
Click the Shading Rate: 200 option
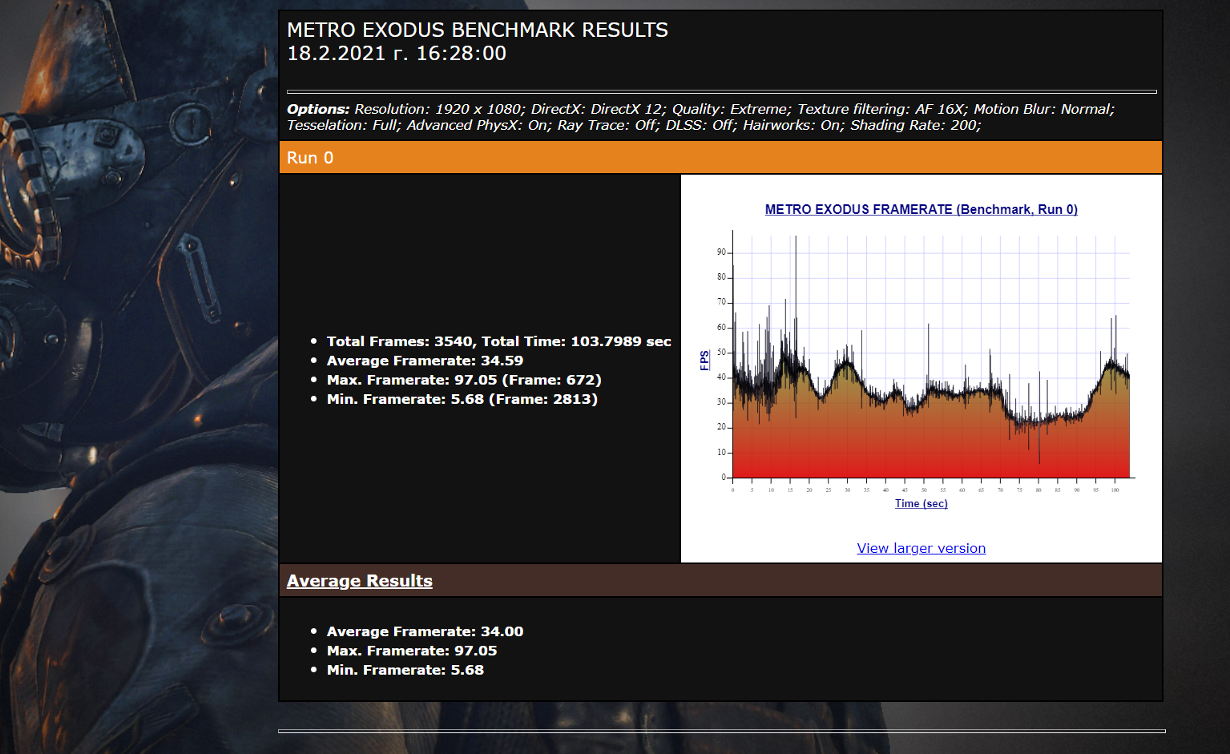916,125
